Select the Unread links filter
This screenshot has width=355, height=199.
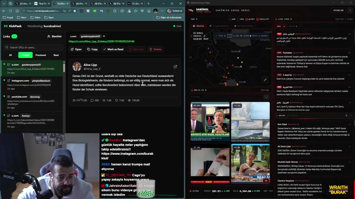point(26,55)
